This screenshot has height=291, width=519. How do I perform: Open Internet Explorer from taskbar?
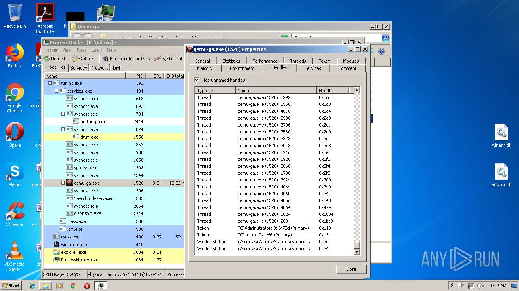pos(32,286)
